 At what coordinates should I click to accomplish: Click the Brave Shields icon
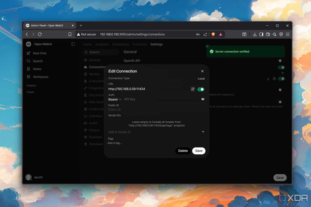coord(213,34)
